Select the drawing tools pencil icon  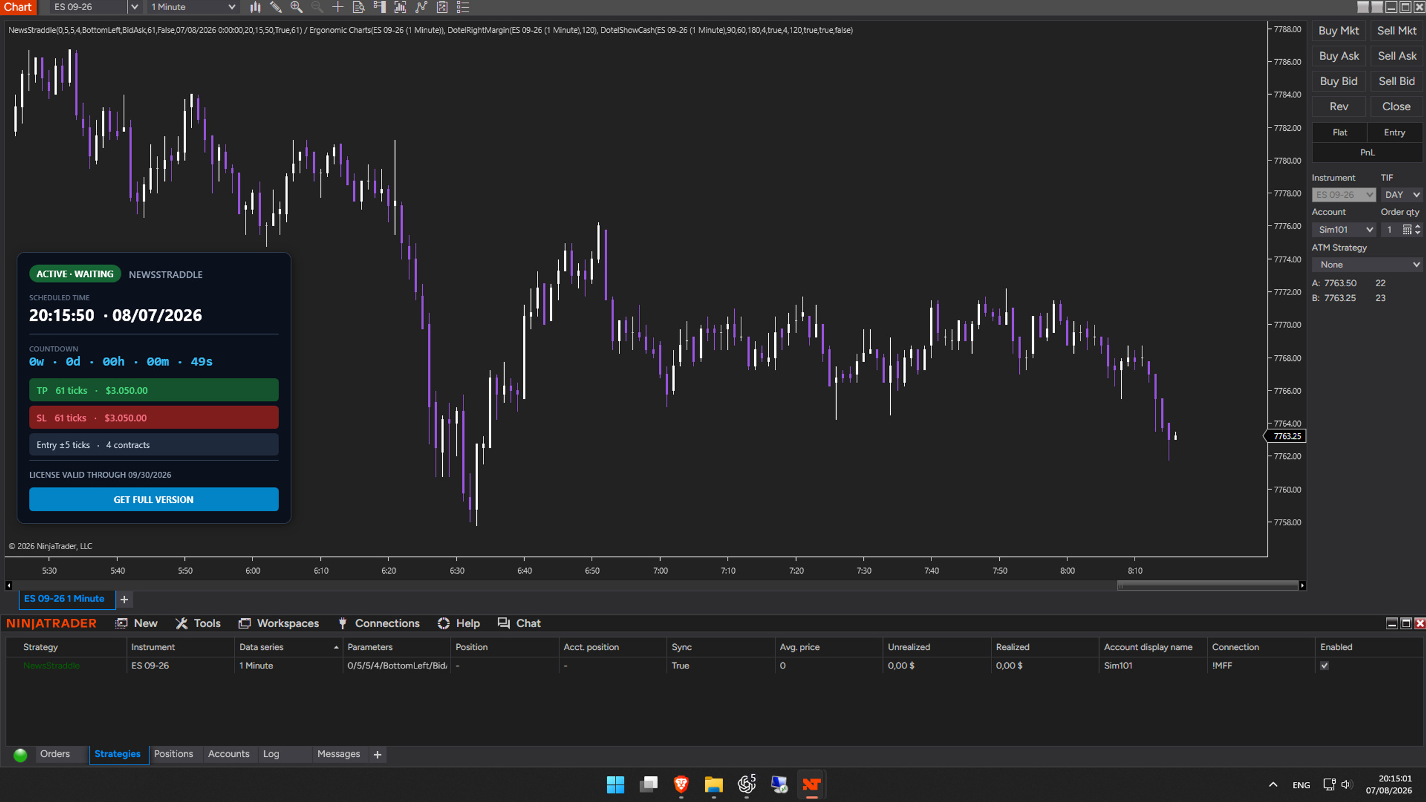(x=276, y=7)
